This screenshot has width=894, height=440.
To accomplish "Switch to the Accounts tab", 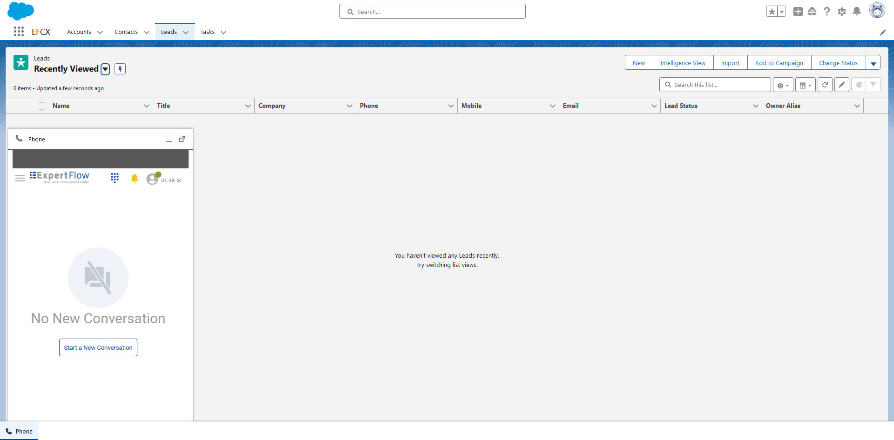I will pyautogui.click(x=79, y=32).
